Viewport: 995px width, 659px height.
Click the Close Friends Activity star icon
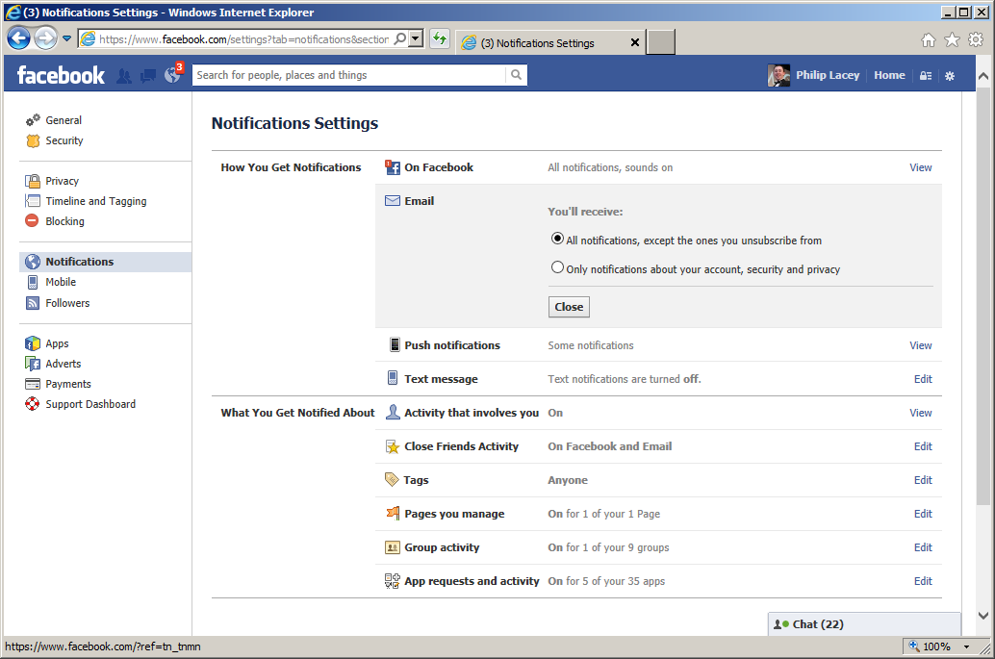click(x=393, y=446)
